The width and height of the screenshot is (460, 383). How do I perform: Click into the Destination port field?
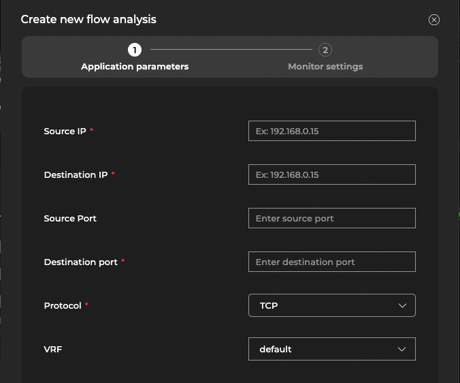click(x=332, y=262)
